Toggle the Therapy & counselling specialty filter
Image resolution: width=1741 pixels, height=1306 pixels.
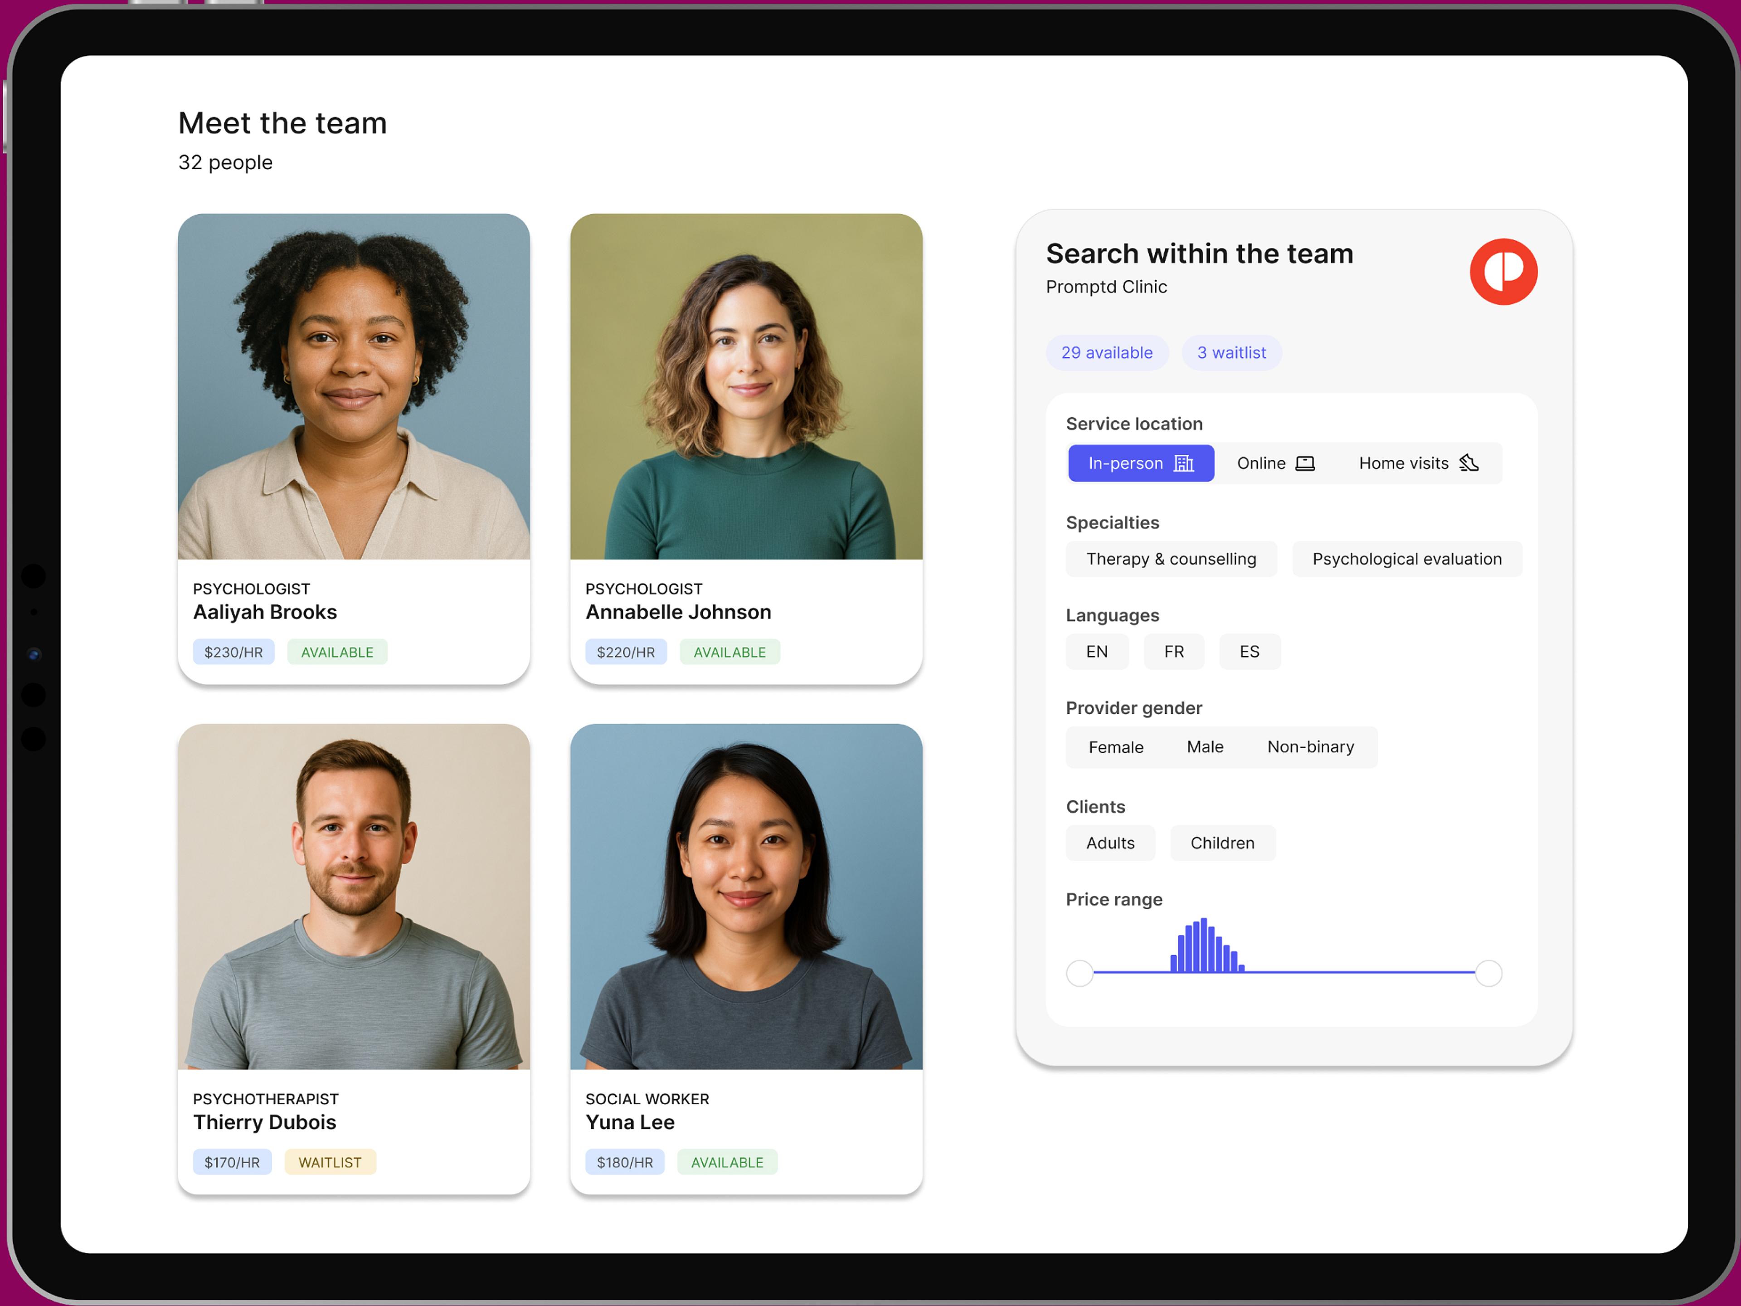pyautogui.click(x=1170, y=559)
